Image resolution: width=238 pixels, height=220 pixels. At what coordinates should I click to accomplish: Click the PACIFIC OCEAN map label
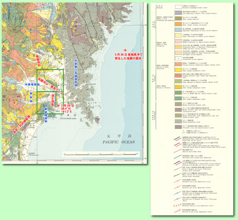[119, 142]
